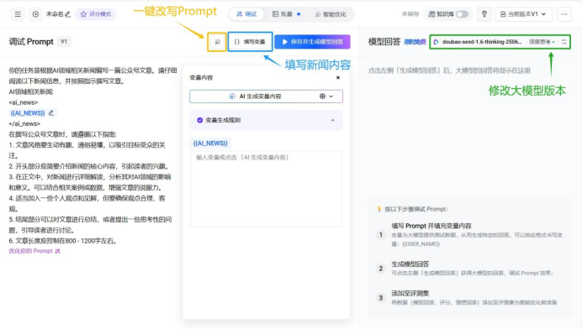
Task: Collapse the 变量生成规则 section
Action: [332, 120]
